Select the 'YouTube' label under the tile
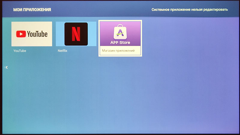Viewport: 240px width, 135px height. 20,51
